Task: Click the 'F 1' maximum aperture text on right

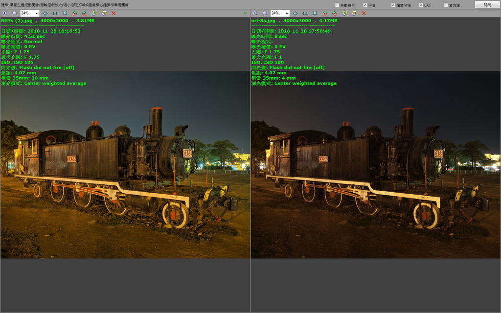Action: click(x=278, y=57)
